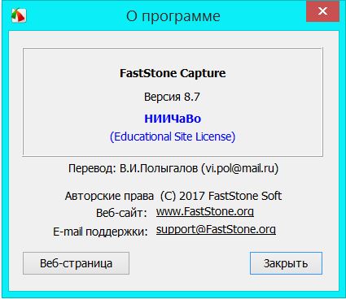Click the Веб-страница button
The image size is (346, 299).
(x=76, y=263)
